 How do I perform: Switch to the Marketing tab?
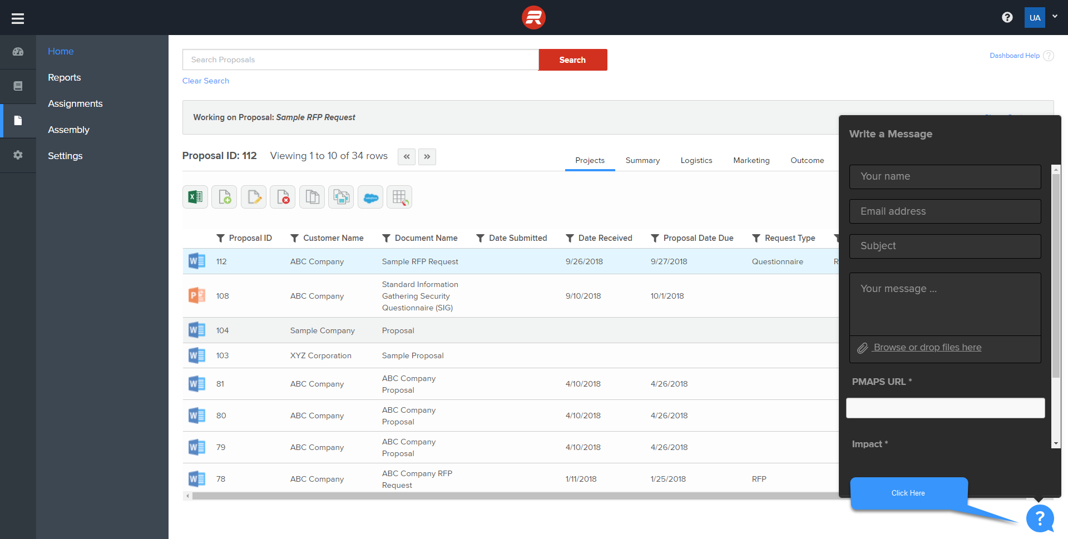coord(751,160)
